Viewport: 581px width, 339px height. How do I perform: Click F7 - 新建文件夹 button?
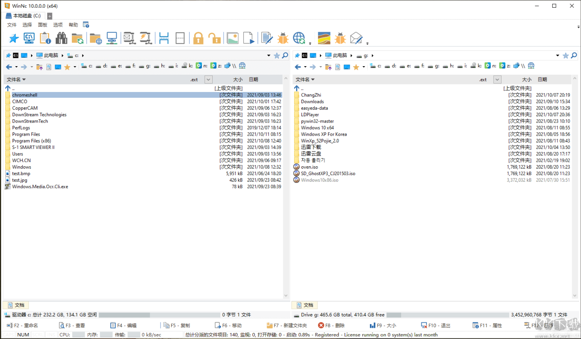tap(287, 325)
